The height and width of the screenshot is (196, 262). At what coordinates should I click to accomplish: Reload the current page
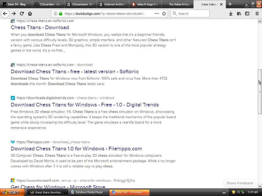tap(22, 14)
